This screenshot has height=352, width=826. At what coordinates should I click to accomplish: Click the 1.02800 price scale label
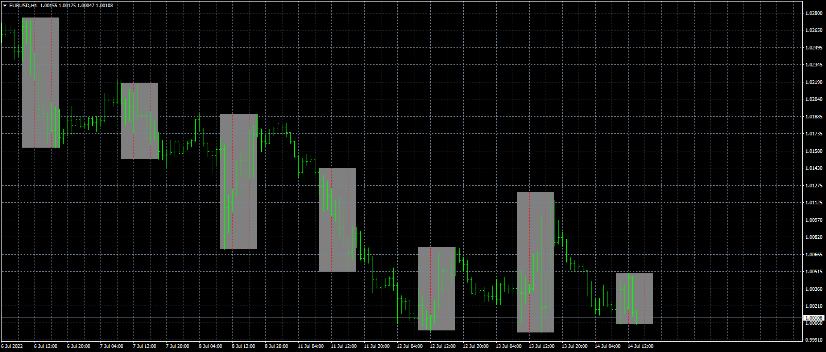(814, 13)
